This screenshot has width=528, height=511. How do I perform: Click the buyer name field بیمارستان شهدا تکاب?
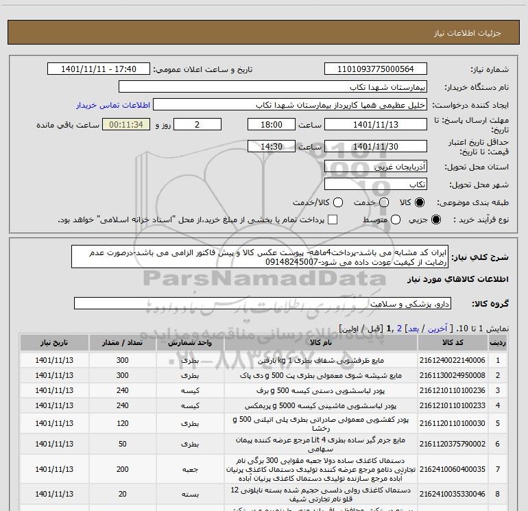(273, 86)
